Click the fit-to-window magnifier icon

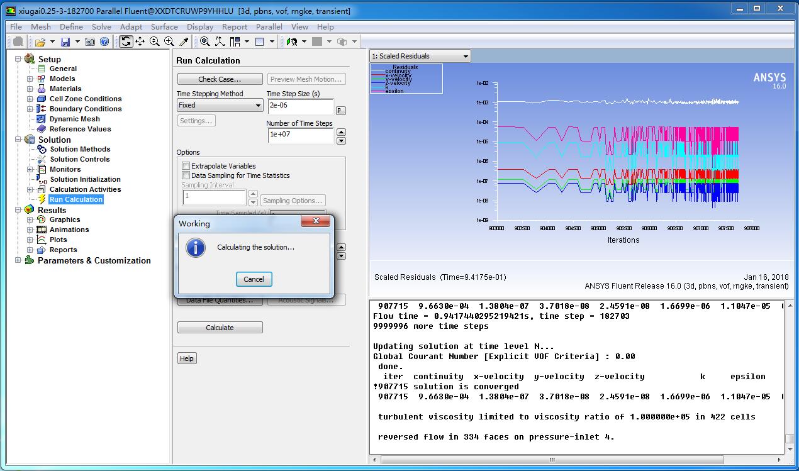point(205,42)
